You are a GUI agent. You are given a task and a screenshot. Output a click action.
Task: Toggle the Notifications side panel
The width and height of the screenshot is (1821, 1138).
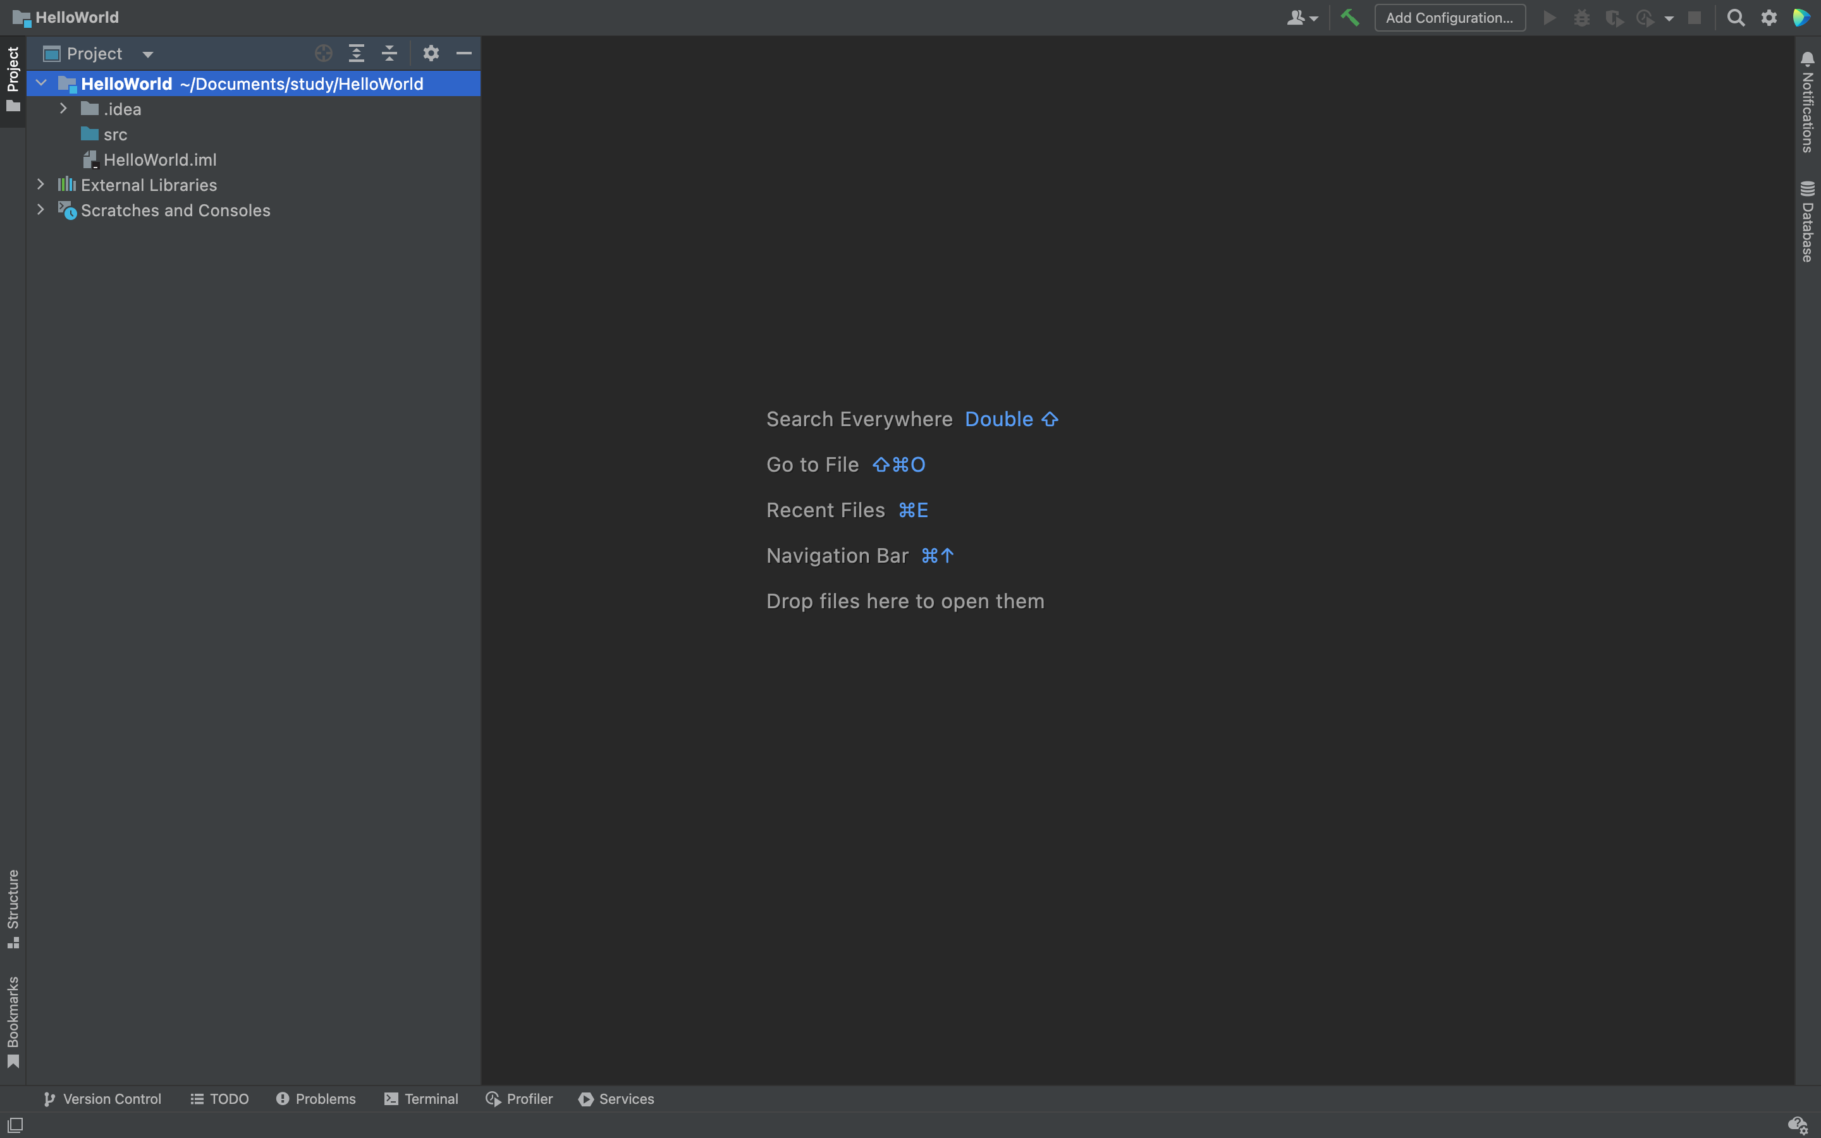click(1808, 102)
